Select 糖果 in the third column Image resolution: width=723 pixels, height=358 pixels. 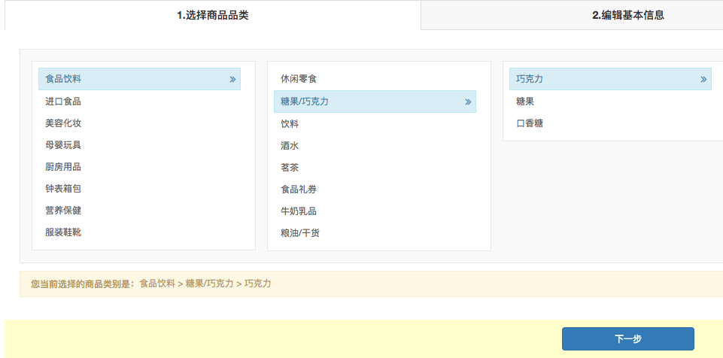pyautogui.click(x=525, y=102)
